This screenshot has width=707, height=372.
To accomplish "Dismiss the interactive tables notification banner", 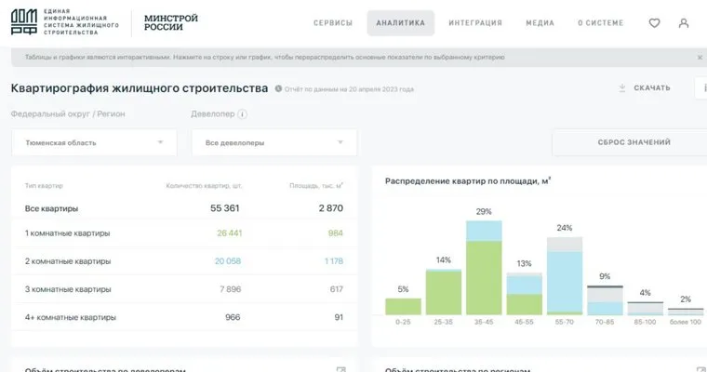I will point(700,58).
